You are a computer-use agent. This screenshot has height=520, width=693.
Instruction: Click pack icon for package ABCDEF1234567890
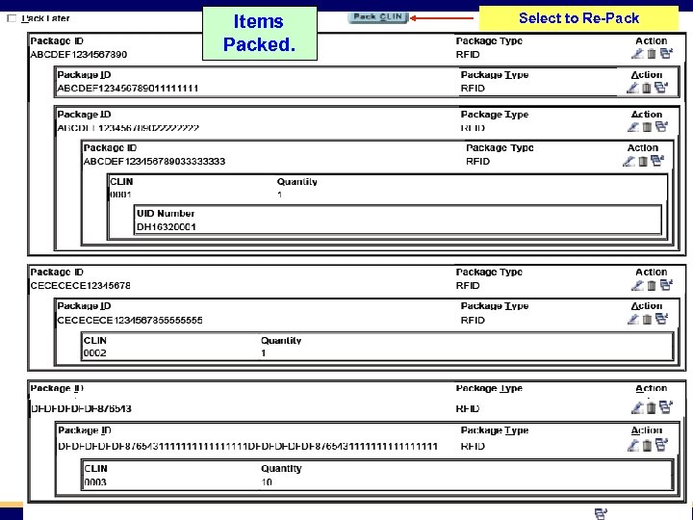[666, 53]
